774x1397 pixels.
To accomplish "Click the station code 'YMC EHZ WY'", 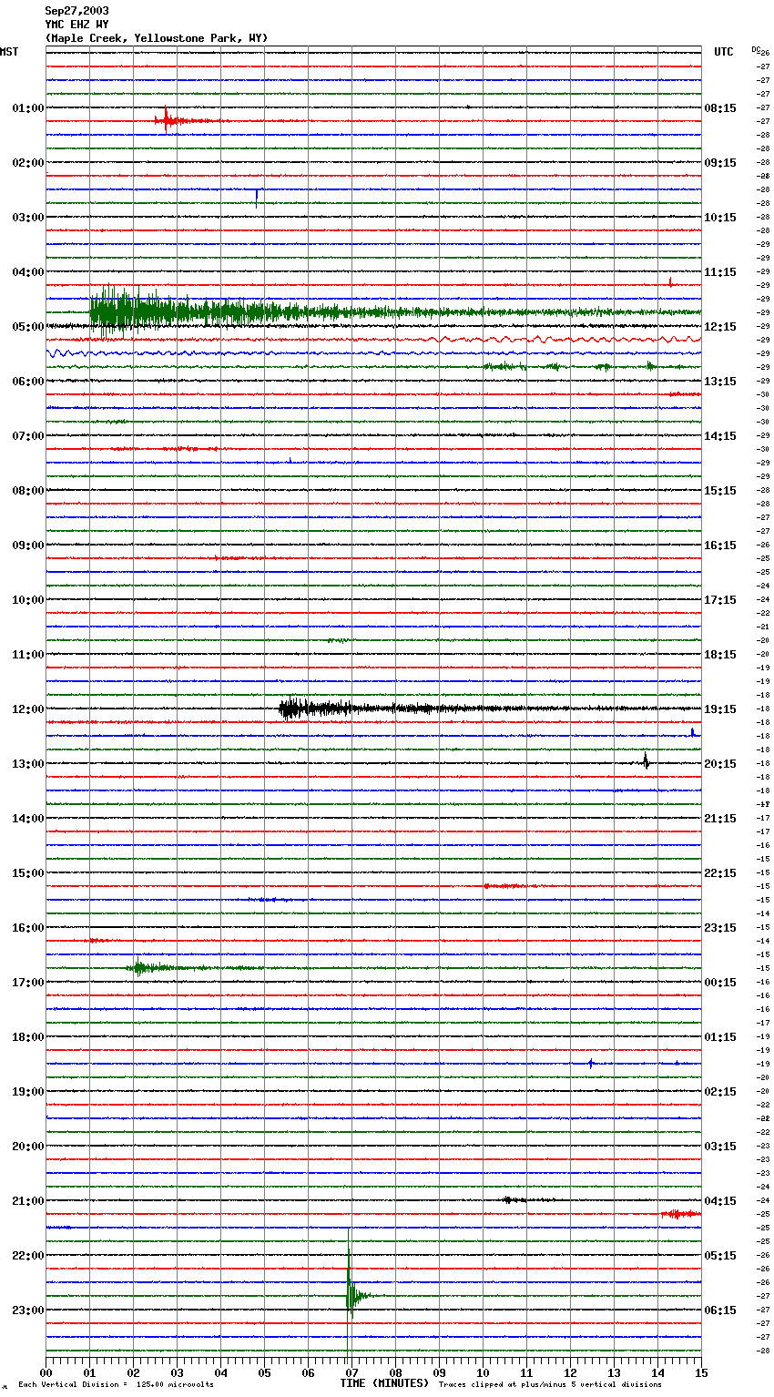I will (76, 25).
